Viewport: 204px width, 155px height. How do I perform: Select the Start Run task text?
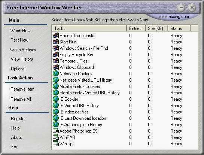[x=68, y=42]
